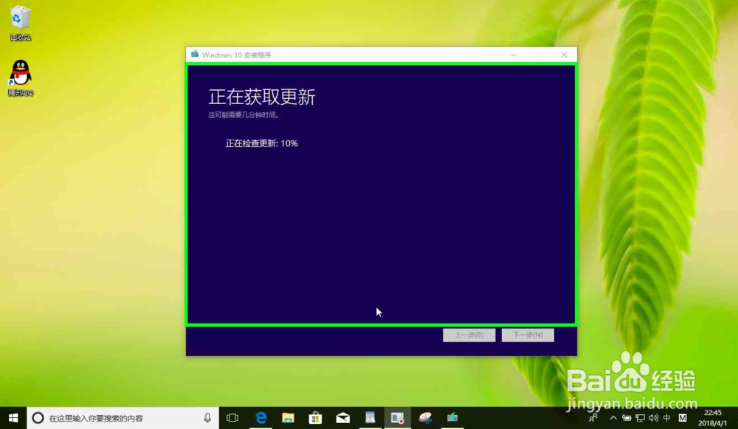Open the input method indicator
Image resolution: width=738 pixels, height=429 pixels.
pyautogui.click(x=667, y=417)
